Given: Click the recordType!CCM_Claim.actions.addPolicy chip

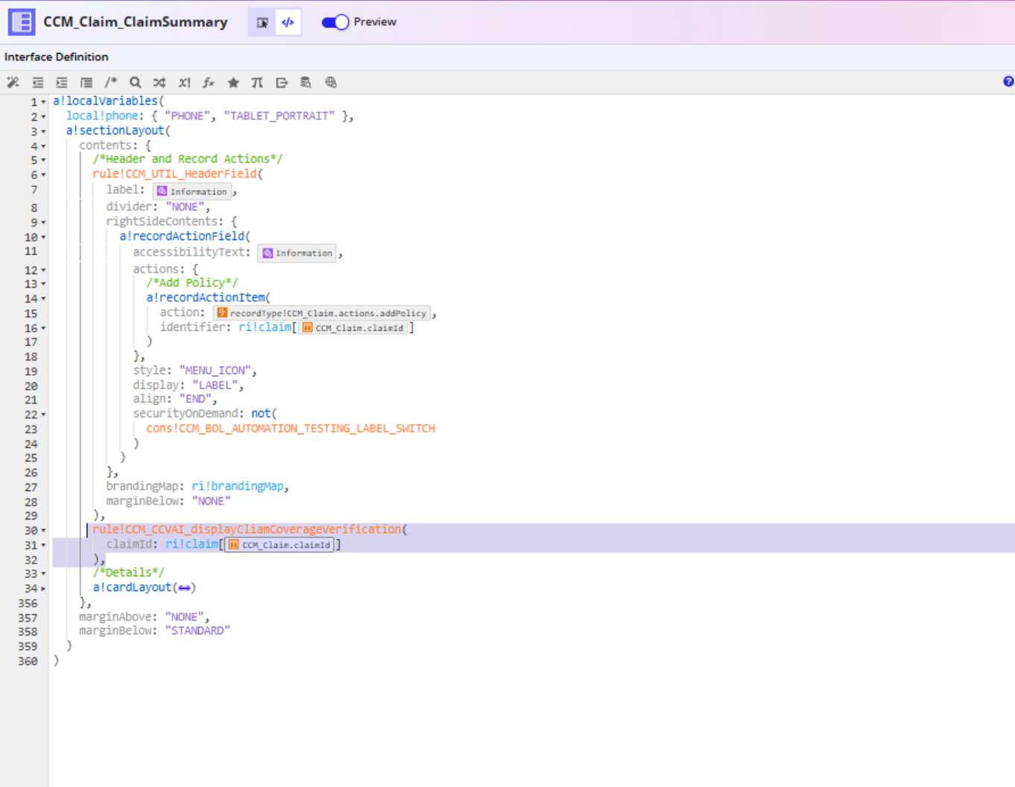Looking at the screenshot, I should pos(322,314).
